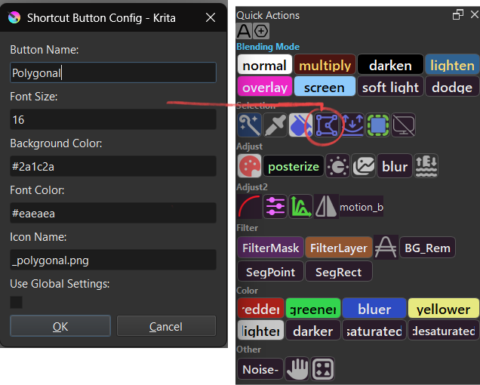Click the motion_b button

tap(362, 207)
